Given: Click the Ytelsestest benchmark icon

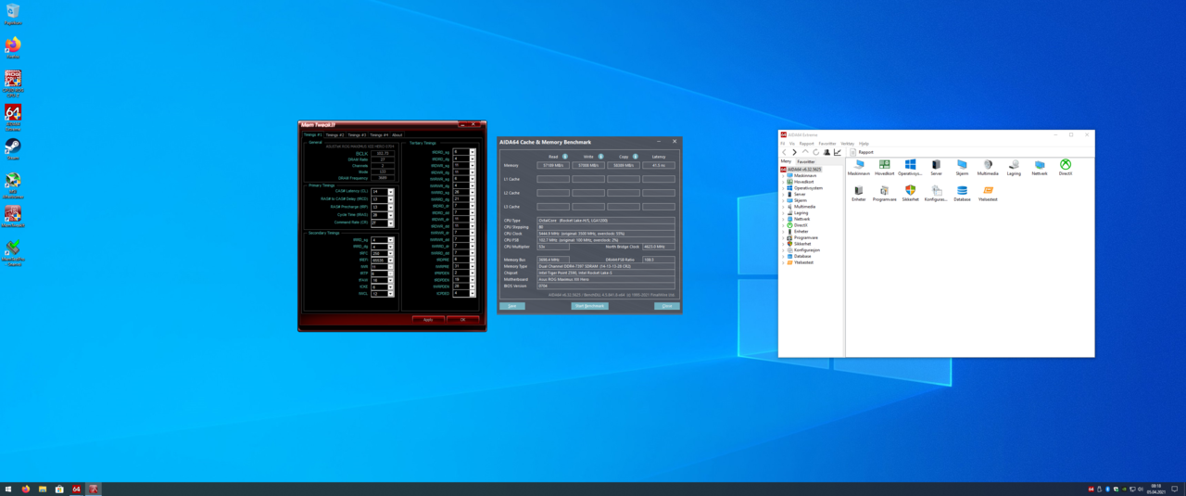Looking at the screenshot, I should click(x=988, y=191).
